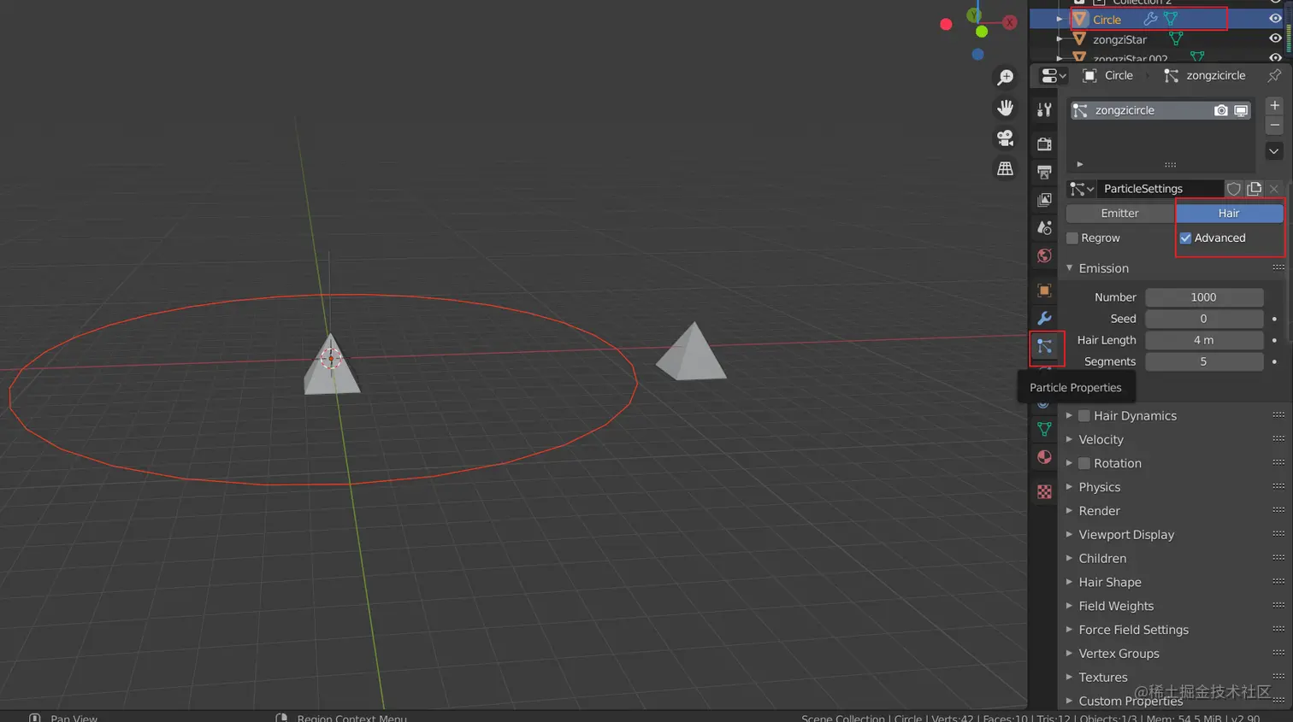The height and width of the screenshot is (722, 1293).
Task: Click the mesh data icon on zongziStar row
Action: point(1176,39)
